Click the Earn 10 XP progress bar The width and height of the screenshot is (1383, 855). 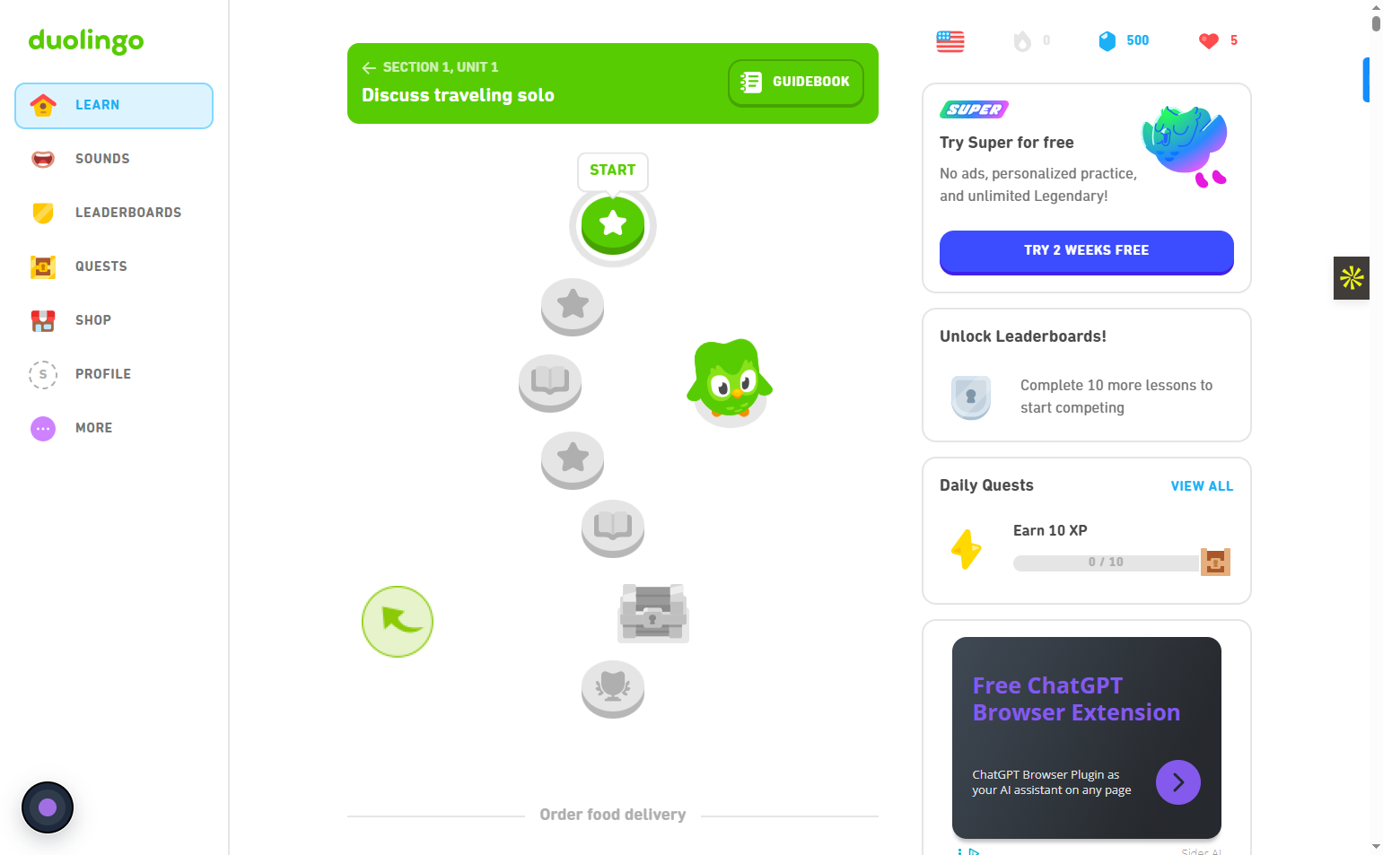click(1106, 563)
